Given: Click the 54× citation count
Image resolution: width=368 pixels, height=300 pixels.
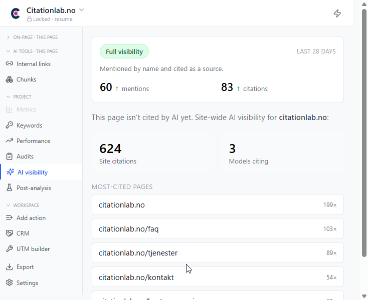Looking at the screenshot, I should (331, 277).
